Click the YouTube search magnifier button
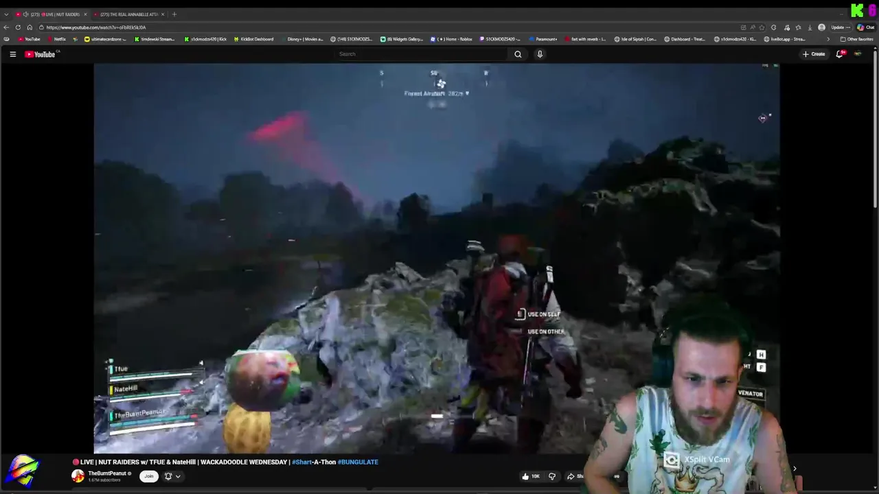The image size is (879, 494). (x=518, y=54)
